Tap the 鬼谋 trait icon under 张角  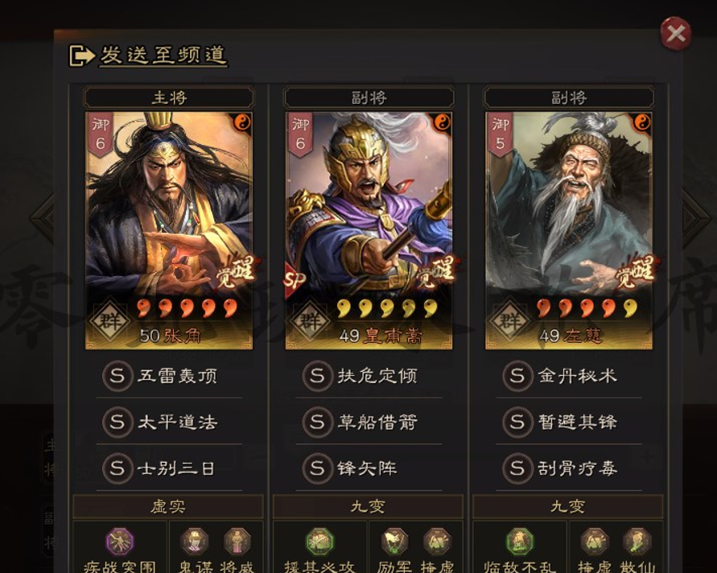pyautogui.click(x=195, y=541)
